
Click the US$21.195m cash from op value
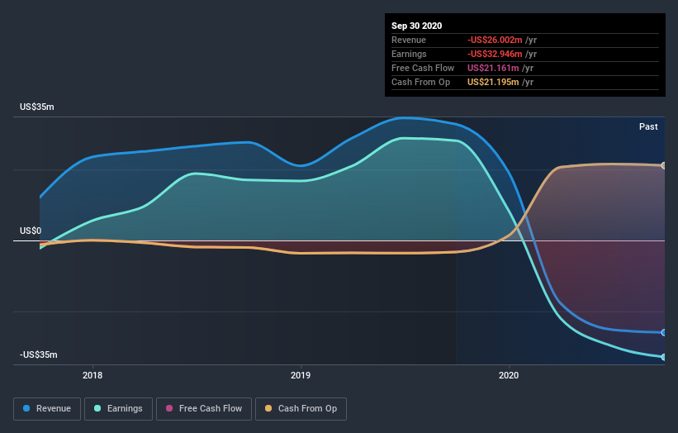point(493,82)
